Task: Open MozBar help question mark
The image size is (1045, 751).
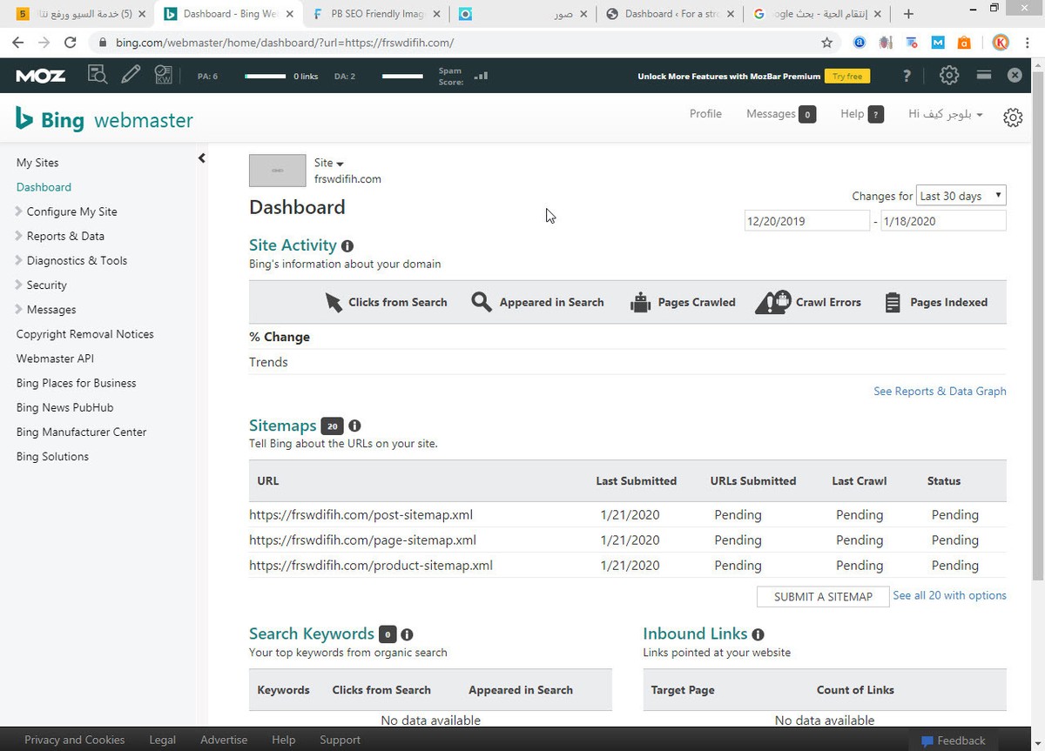Action: pos(907,76)
